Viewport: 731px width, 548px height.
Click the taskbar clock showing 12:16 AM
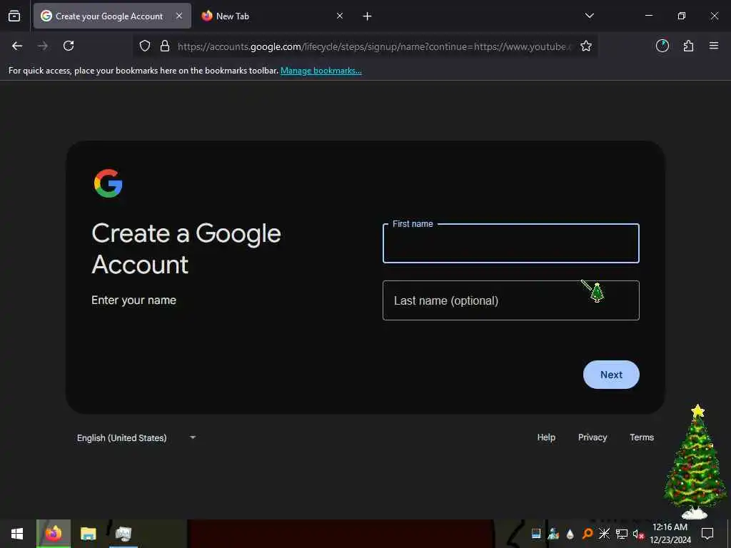pyautogui.click(x=670, y=534)
